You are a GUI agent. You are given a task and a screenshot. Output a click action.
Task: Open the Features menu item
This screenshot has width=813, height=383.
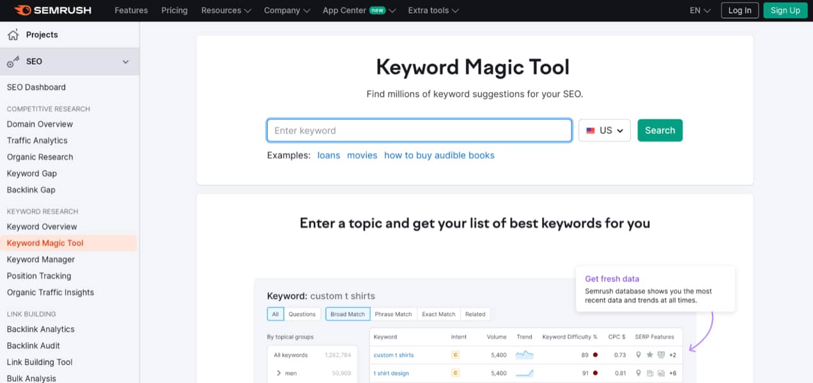tap(131, 10)
